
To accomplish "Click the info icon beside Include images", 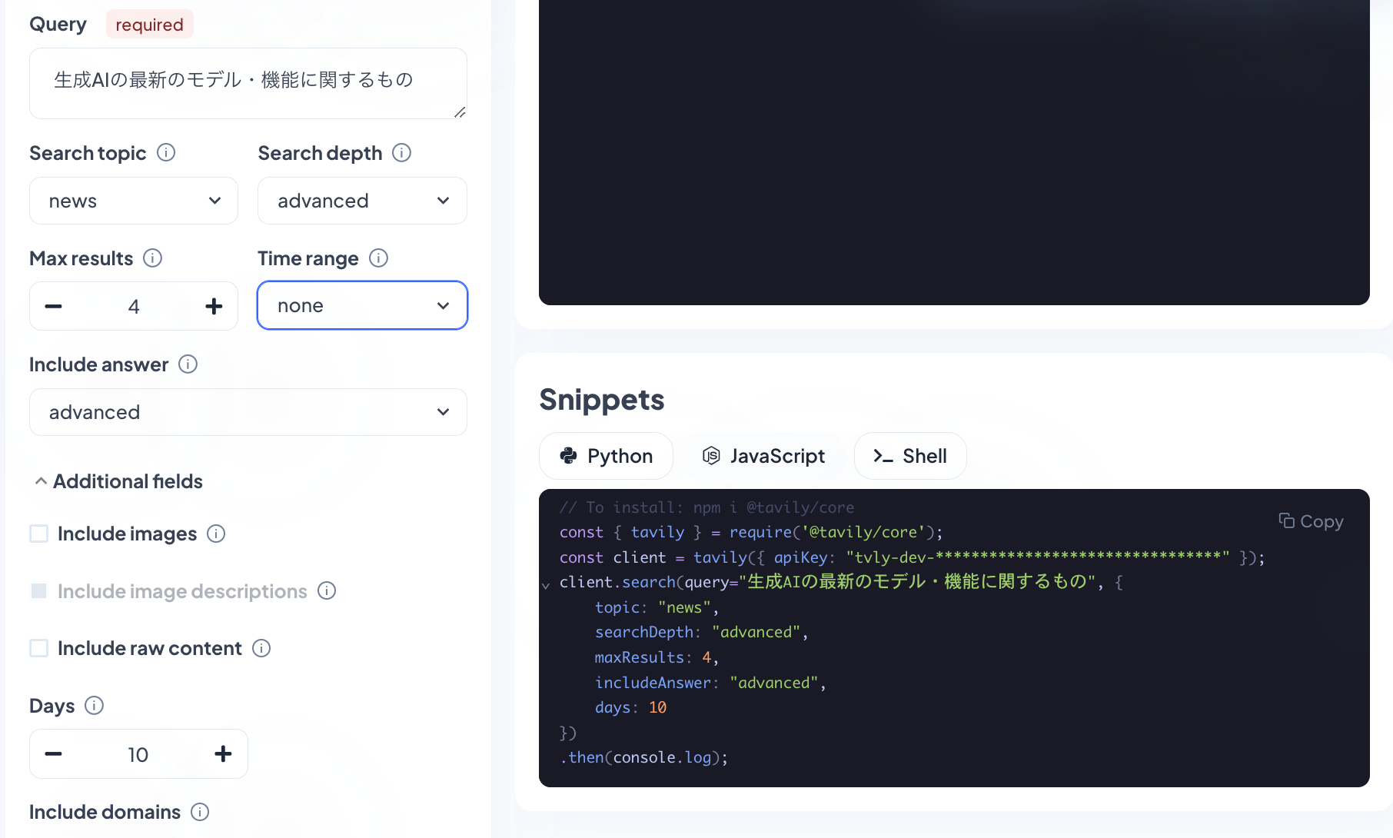I will pyautogui.click(x=217, y=534).
